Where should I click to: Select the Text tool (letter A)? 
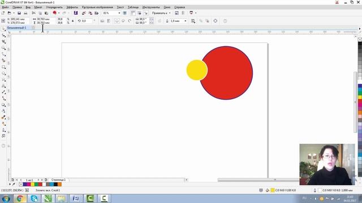coord(3,86)
